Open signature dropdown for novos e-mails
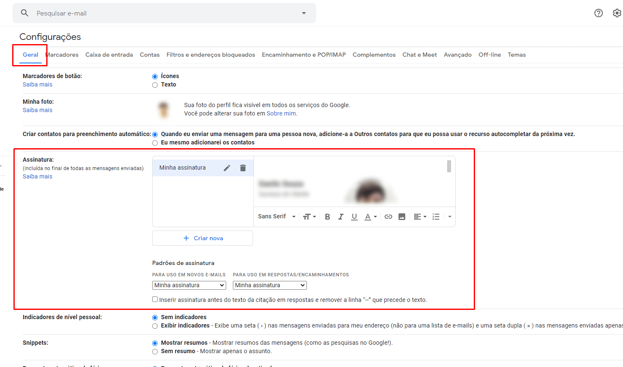 pos(189,286)
